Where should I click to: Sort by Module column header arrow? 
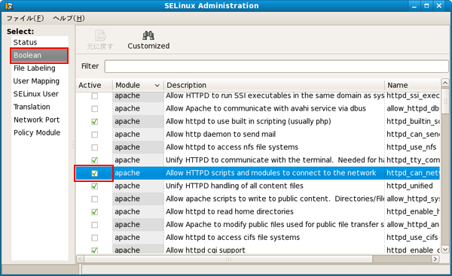click(x=157, y=85)
